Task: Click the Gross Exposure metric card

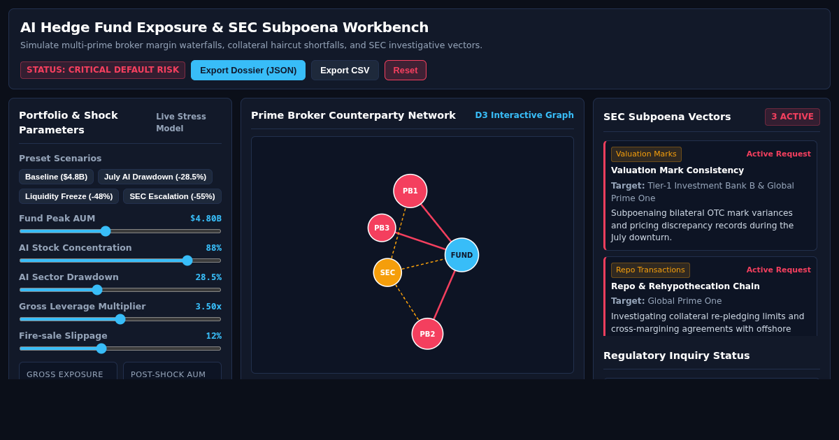Action: [x=68, y=371]
